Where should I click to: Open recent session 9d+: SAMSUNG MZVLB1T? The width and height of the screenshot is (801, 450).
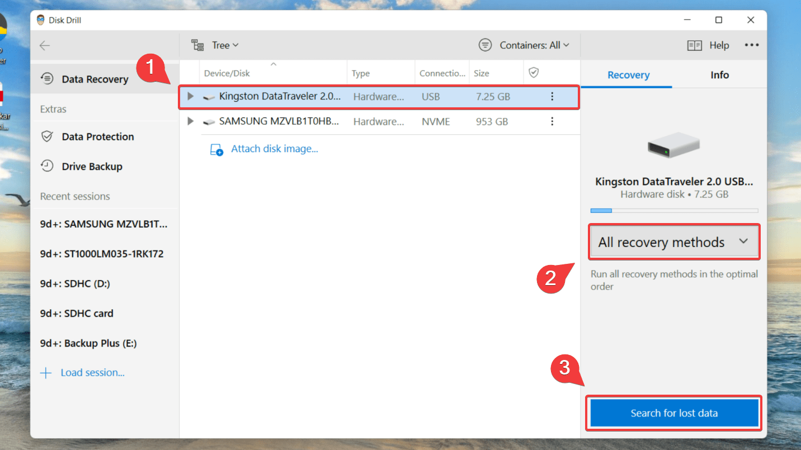104,224
